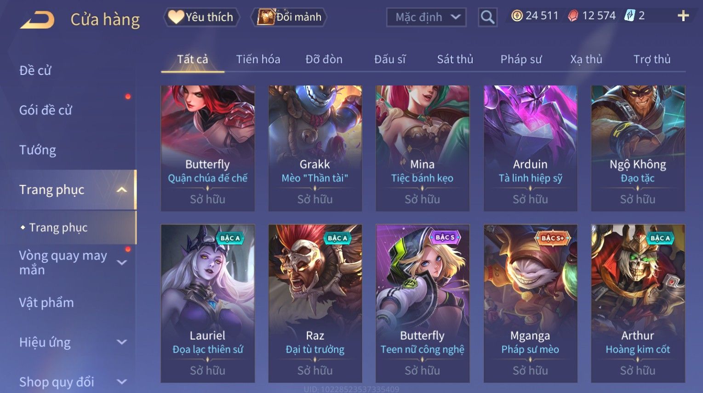This screenshot has width=703, height=393.
Task: Expand the Hiệu ứng sidebar section
Action: (x=122, y=342)
